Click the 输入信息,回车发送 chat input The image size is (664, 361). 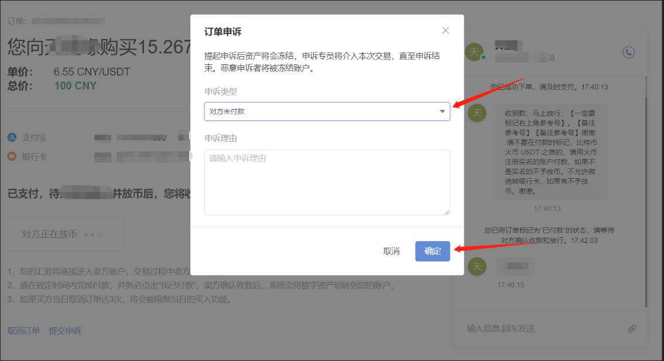tap(542, 329)
